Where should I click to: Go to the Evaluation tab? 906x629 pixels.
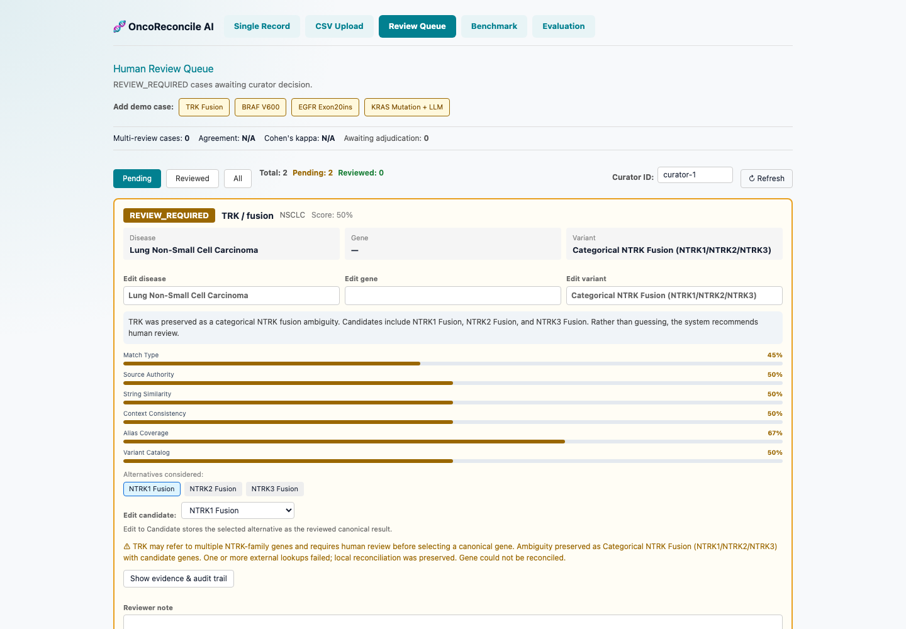(564, 26)
